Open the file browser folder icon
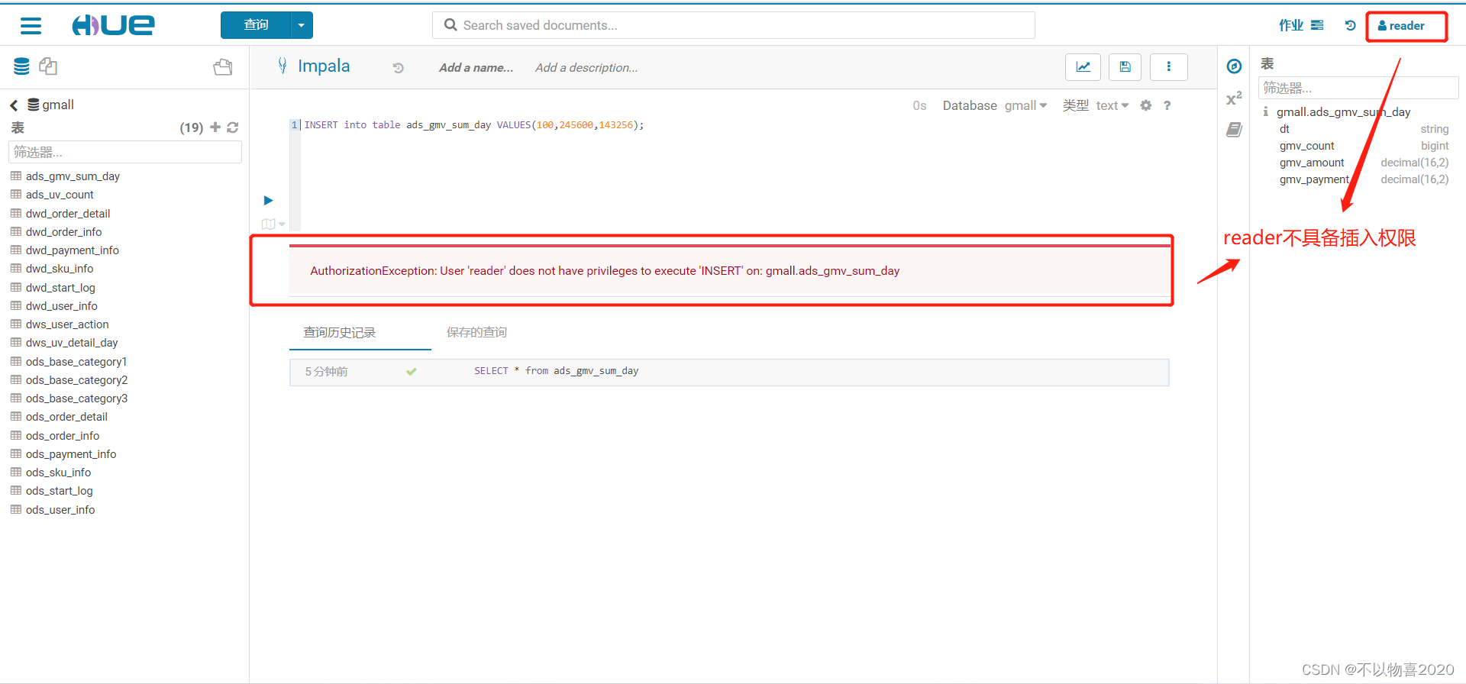 tap(223, 67)
